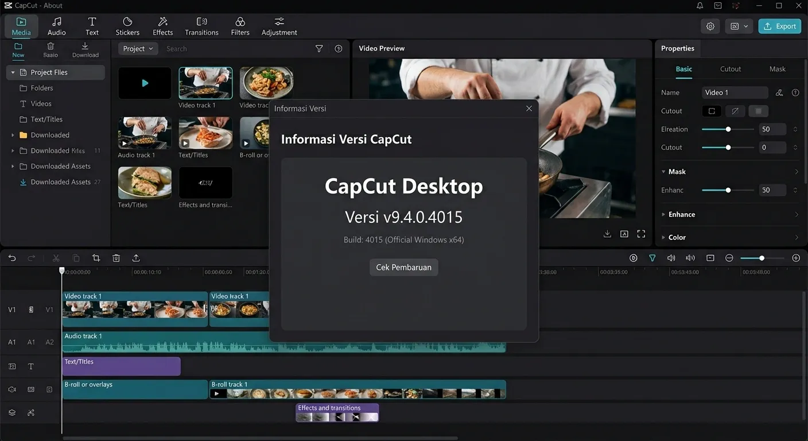808x441 pixels.
Task: Close the Informasi Versi dialog
Action: pos(529,109)
